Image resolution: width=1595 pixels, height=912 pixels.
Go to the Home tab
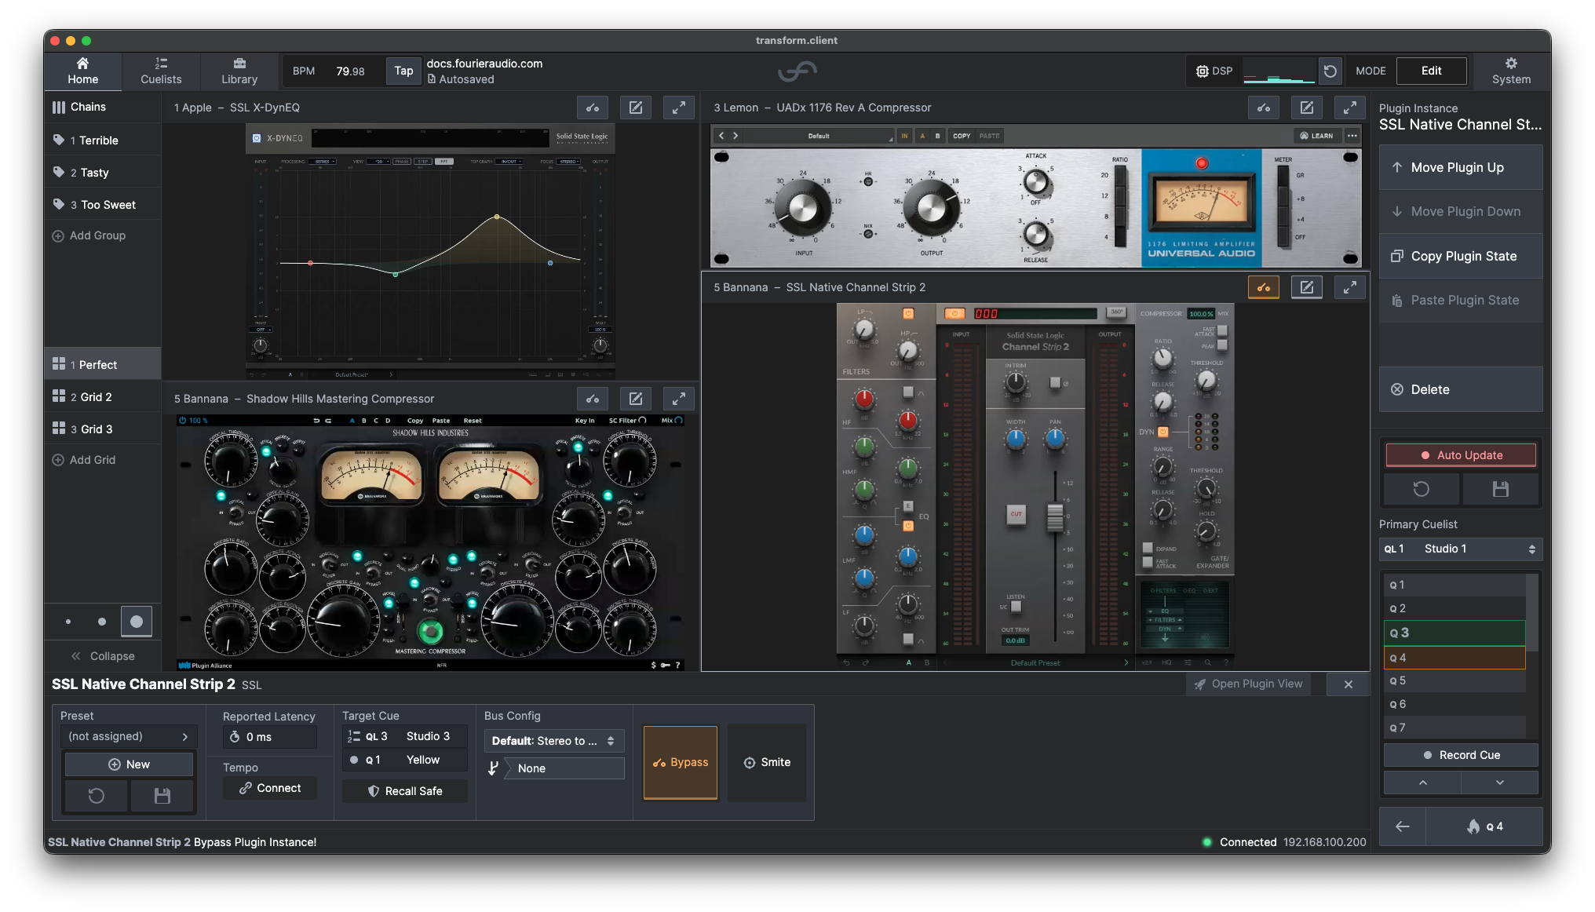point(82,71)
